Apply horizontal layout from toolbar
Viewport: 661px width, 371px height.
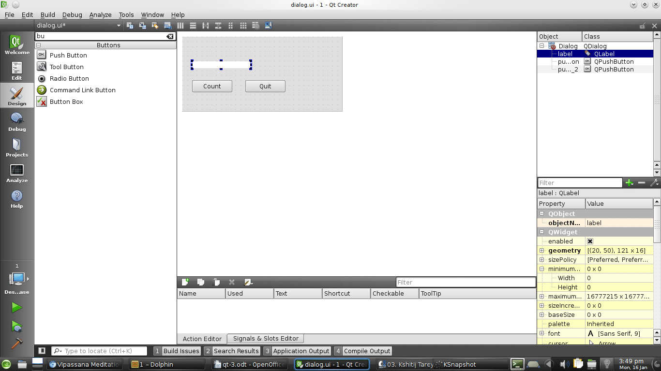[x=180, y=26]
